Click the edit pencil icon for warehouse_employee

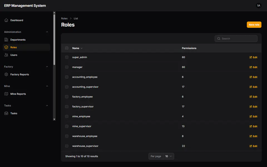point(251,136)
